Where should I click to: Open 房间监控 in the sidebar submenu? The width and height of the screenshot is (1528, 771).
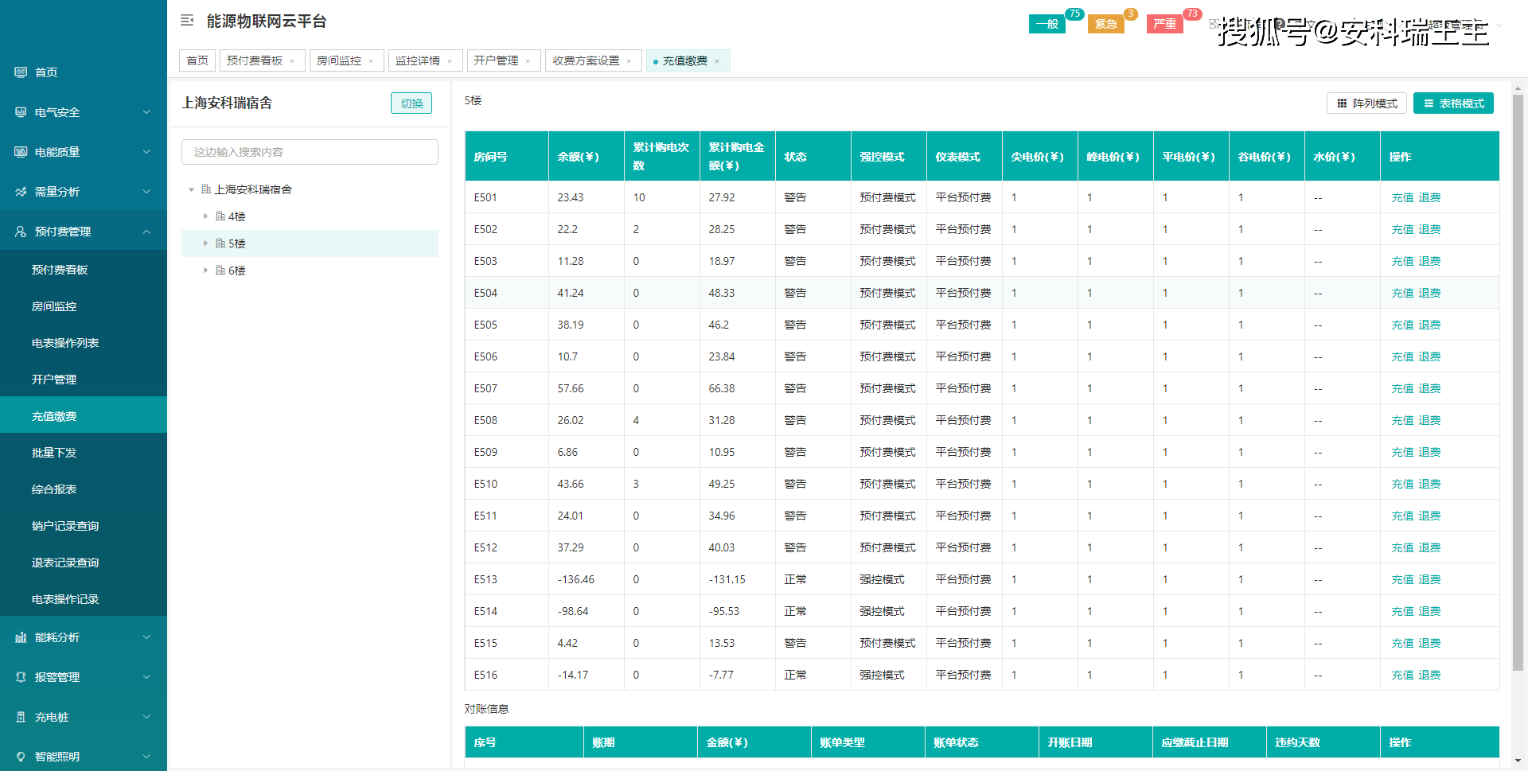(x=84, y=306)
